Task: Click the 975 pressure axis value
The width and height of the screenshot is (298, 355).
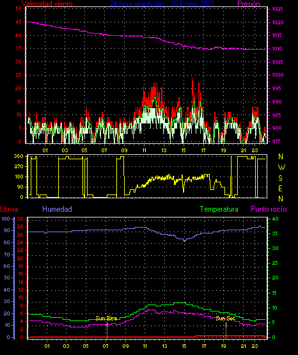Action: [x=277, y=141]
